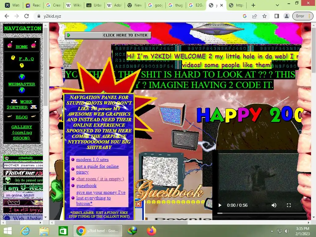Open the browser side panel icon
Screen dimensions: 316x237
tap(277, 16)
